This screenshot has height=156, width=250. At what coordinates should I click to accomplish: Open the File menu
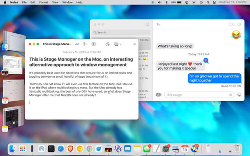point(24,2)
